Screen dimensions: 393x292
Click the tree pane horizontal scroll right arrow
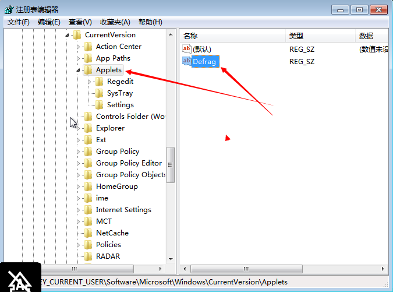coord(161,269)
